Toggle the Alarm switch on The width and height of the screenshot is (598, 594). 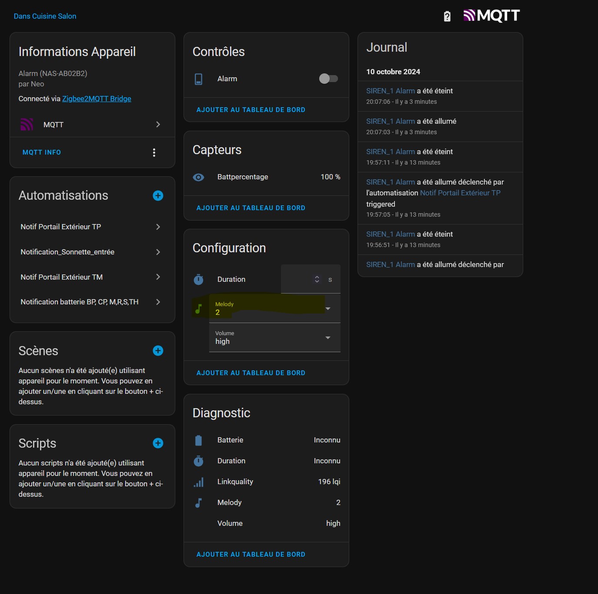tap(328, 79)
